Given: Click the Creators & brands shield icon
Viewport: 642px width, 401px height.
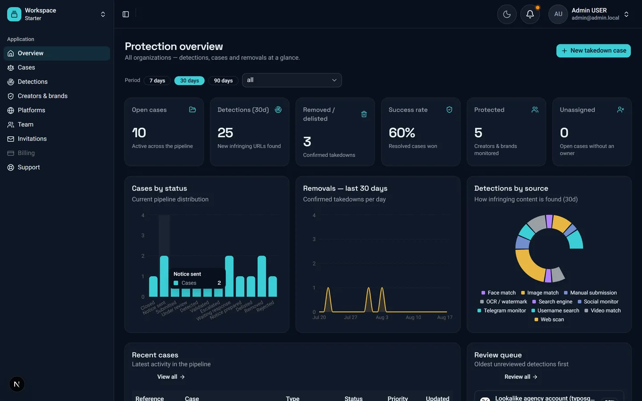Looking at the screenshot, I should coord(11,96).
